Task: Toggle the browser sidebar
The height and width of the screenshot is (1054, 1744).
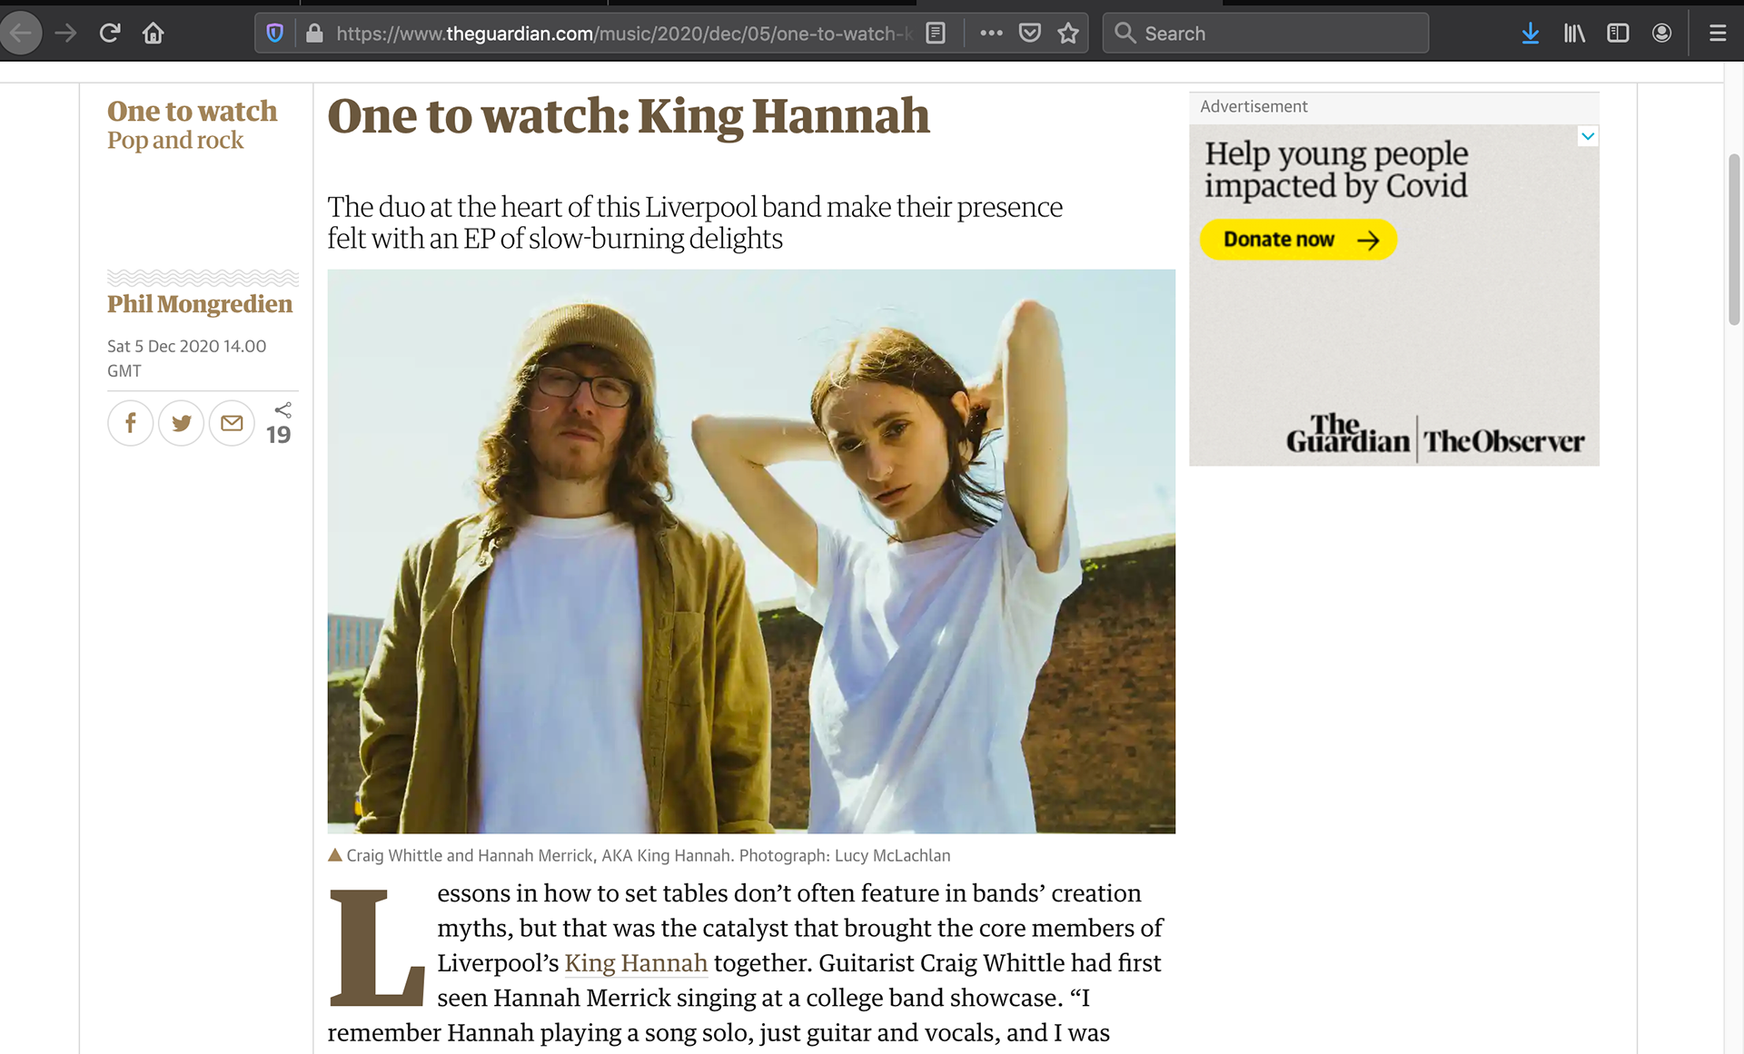Action: pos(1617,34)
